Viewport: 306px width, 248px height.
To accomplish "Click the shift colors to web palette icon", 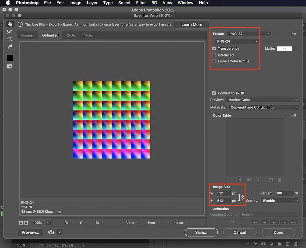I will (249, 180).
